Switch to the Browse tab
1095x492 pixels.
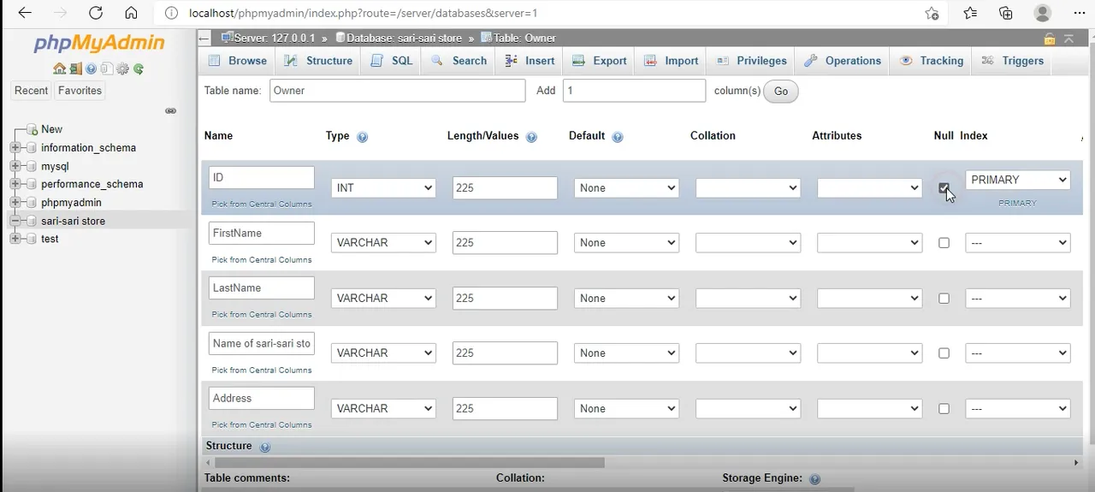[x=237, y=61]
